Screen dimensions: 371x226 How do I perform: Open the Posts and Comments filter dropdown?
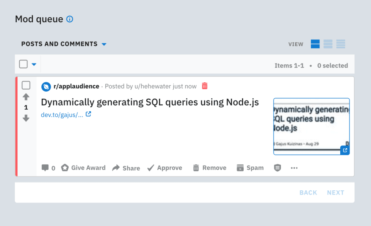[x=64, y=44]
